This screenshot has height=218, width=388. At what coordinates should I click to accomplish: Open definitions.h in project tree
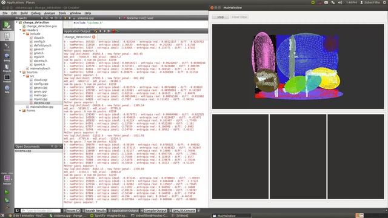pos(42,45)
